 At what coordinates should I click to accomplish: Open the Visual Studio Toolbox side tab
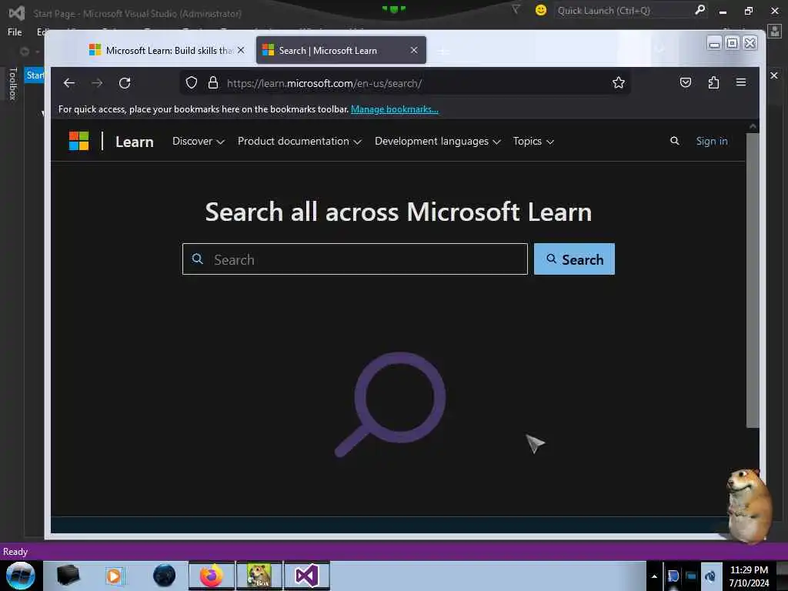click(x=13, y=83)
